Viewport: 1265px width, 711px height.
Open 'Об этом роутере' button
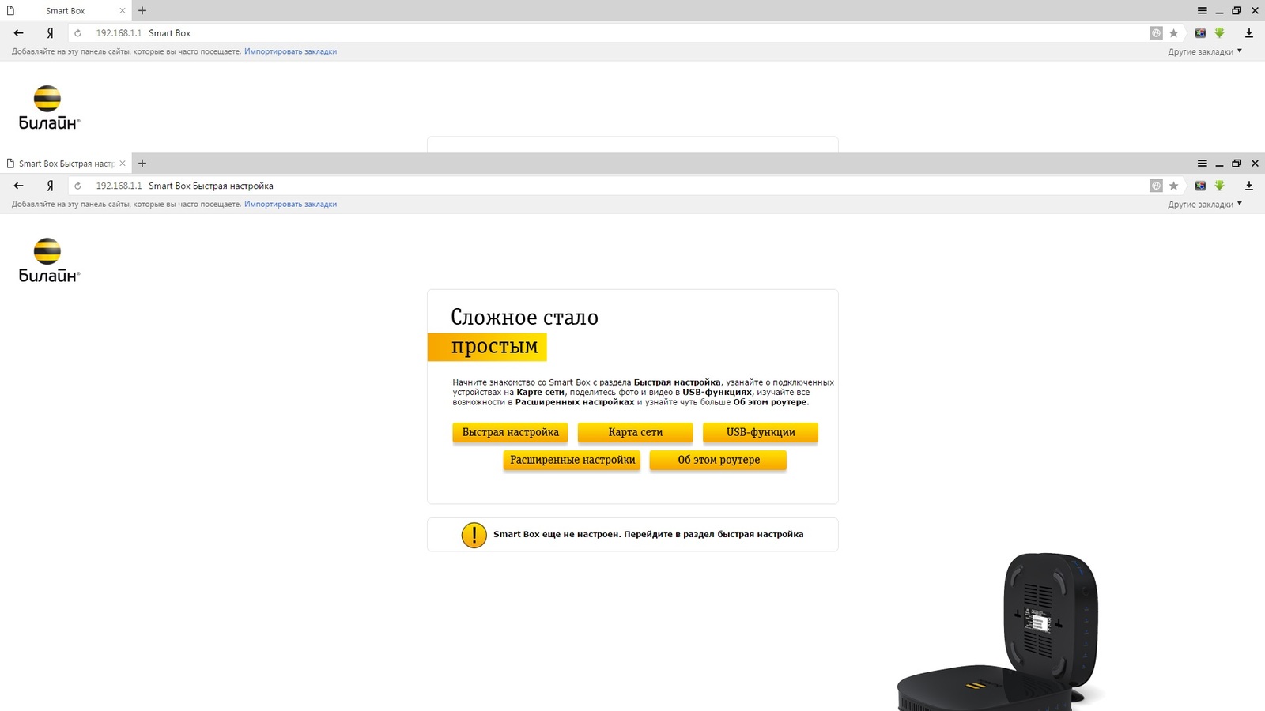coord(718,460)
